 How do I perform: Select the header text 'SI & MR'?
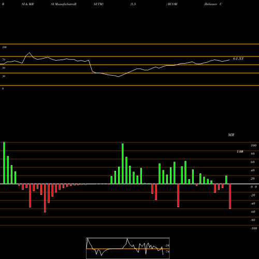[27, 4]
